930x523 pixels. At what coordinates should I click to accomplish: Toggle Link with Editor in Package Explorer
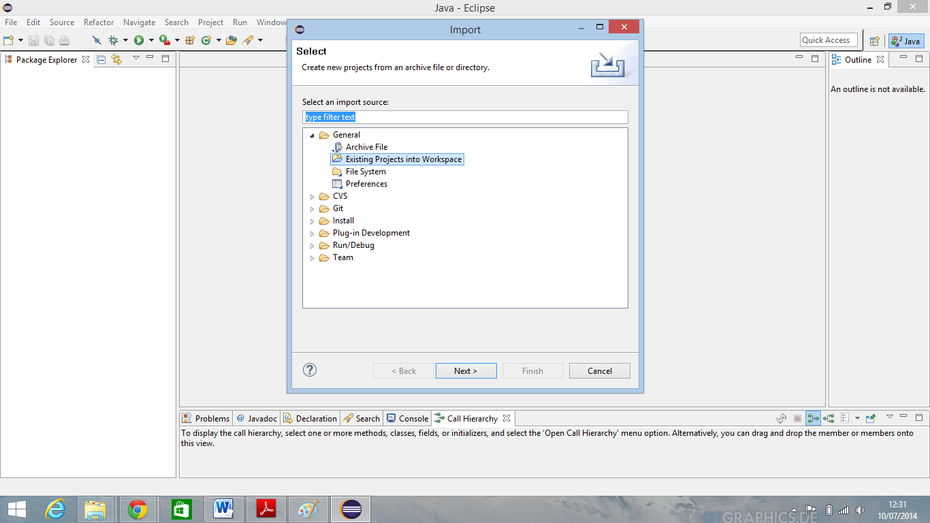116,59
